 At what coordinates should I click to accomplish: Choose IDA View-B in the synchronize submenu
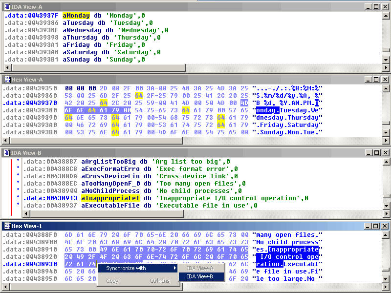(201, 276)
